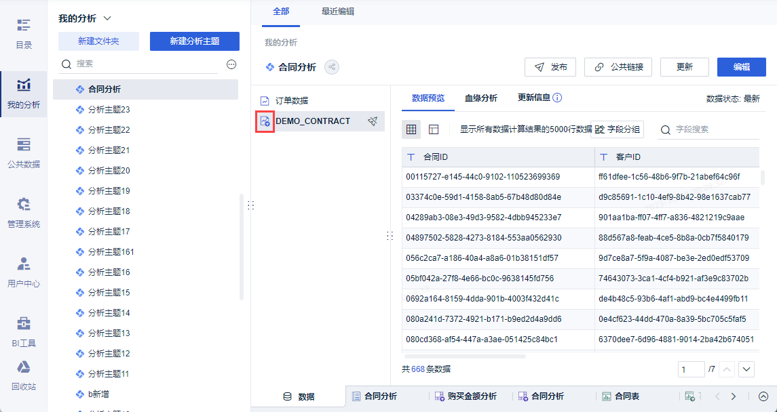Select the DEMO_CONTRACT dataset row
777x412 pixels.
pyautogui.click(x=320, y=121)
